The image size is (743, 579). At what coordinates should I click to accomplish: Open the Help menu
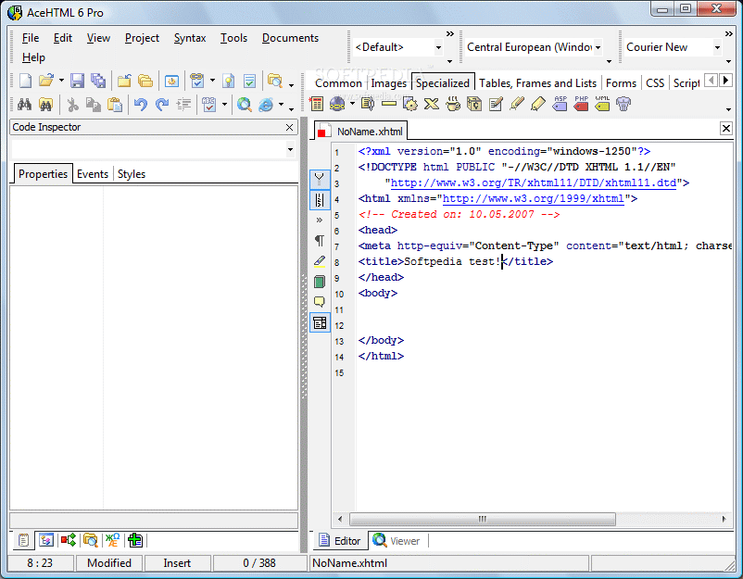[33, 57]
